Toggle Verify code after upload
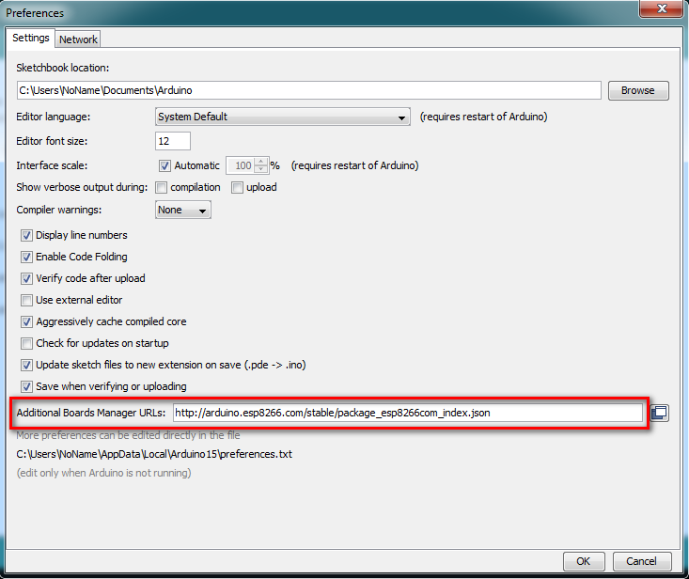689x579 pixels. pyautogui.click(x=26, y=278)
